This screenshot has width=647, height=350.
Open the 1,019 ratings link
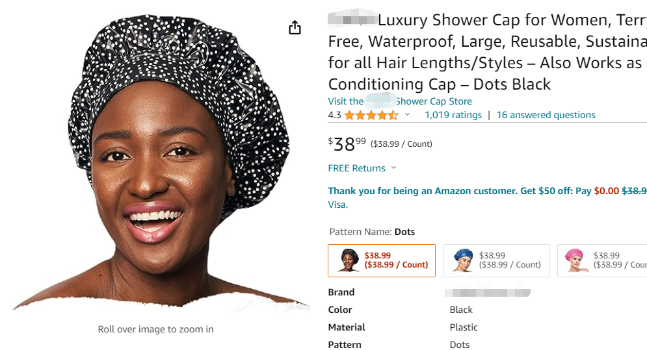coord(453,115)
